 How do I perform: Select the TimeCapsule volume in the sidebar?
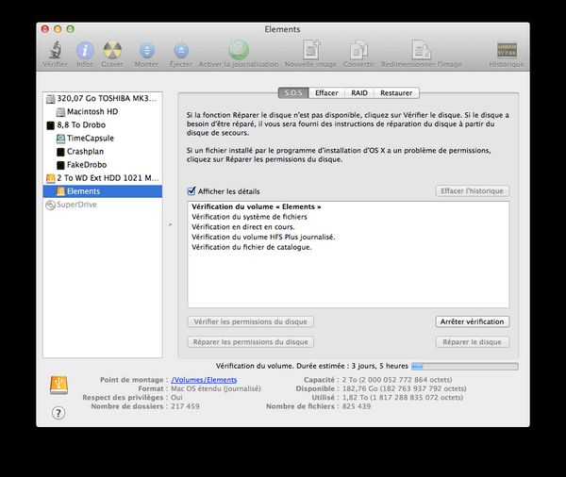[90, 138]
